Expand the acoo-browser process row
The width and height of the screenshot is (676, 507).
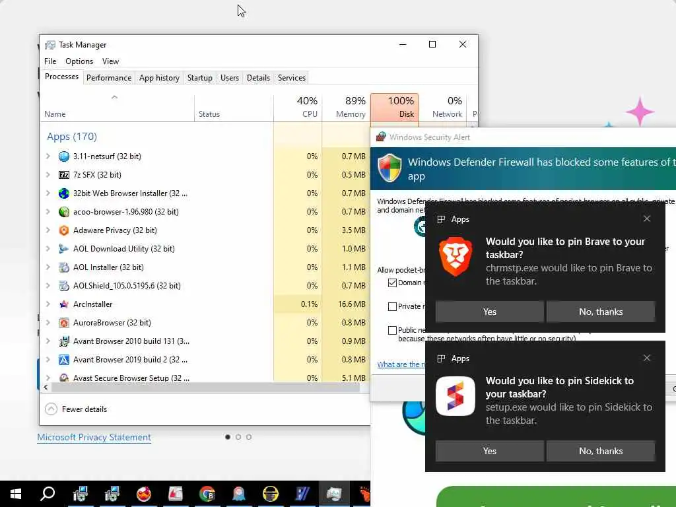48,212
